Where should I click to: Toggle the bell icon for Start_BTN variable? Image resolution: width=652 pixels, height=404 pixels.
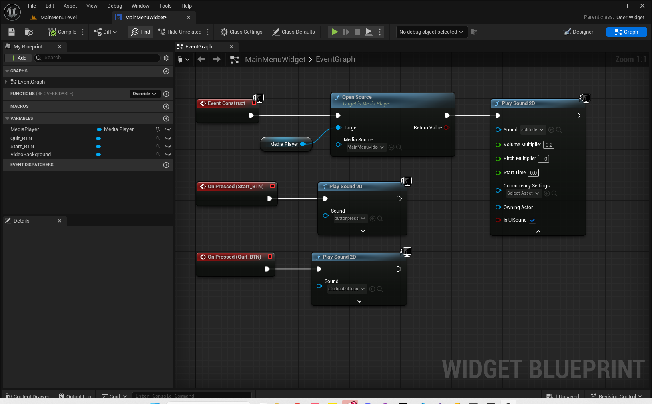coord(158,147)
